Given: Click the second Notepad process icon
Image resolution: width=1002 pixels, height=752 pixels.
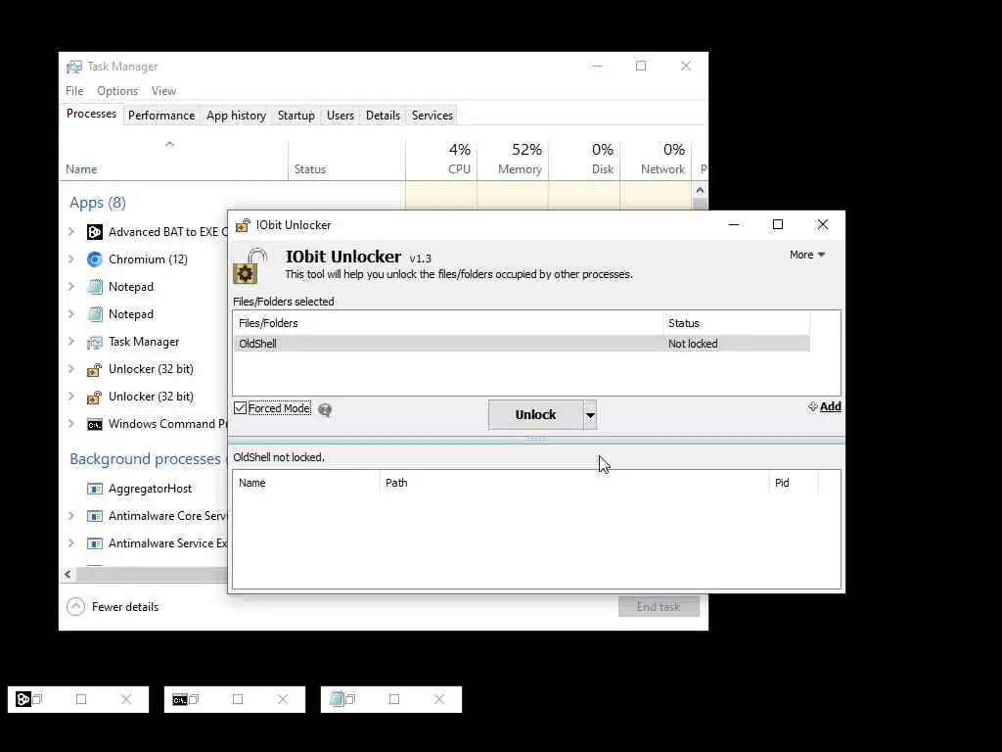Looking at the screenshot, I should pyautogui.click(x=95, y=314).
